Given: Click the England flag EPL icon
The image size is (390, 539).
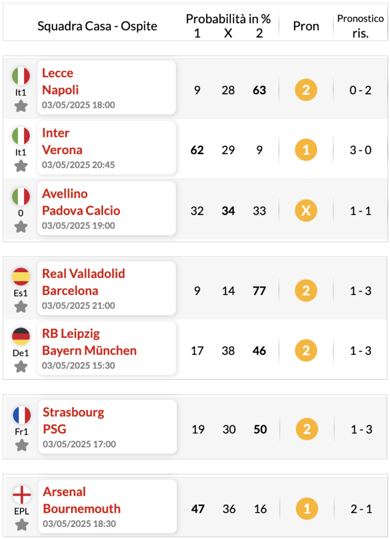Looking at the screenshot, I should (22, 495).
